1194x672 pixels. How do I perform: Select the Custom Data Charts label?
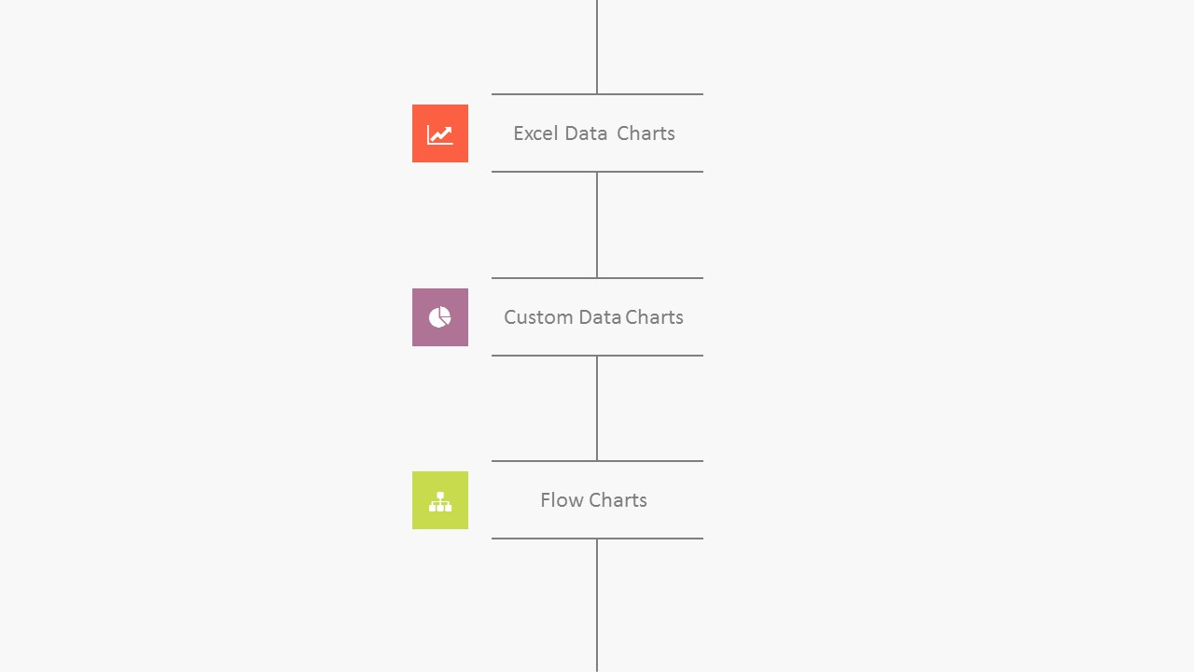pos(594,317)
